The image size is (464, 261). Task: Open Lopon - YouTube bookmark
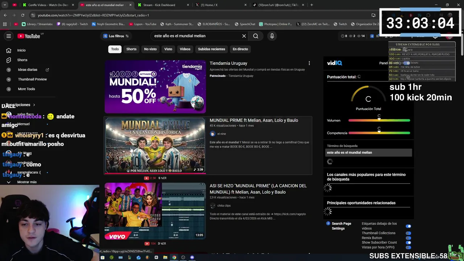pyautogui.click(x=142, y=24)
